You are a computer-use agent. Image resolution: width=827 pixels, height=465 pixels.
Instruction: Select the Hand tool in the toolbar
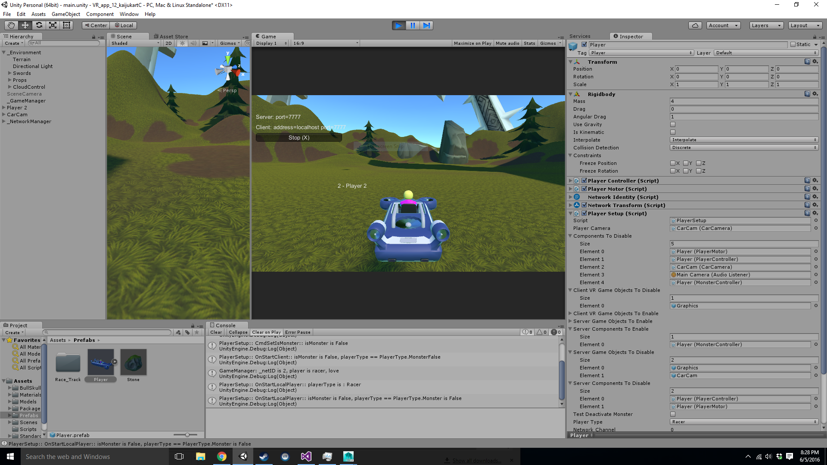click(x=11, y=25)
